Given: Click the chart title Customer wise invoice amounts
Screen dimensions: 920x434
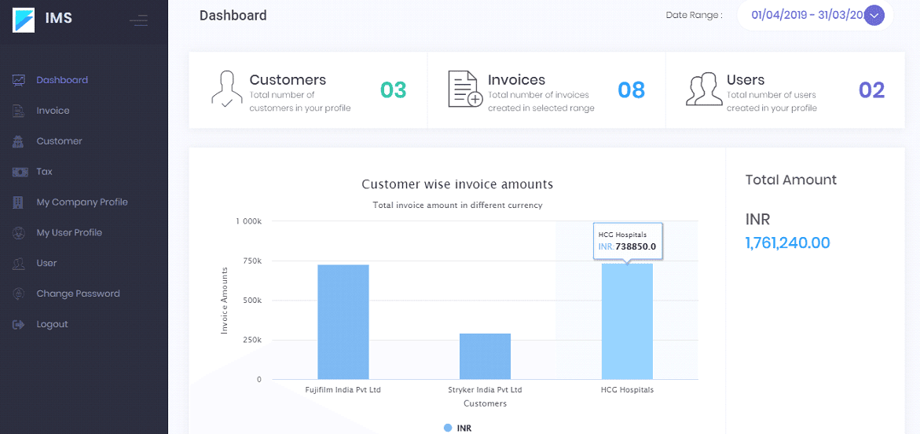Looking at the screenshot, I should click(x=458, y=184).
